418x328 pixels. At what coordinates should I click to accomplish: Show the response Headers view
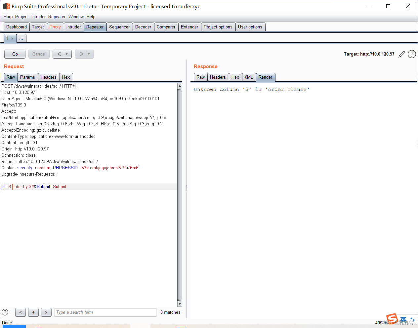coord(218,77)
